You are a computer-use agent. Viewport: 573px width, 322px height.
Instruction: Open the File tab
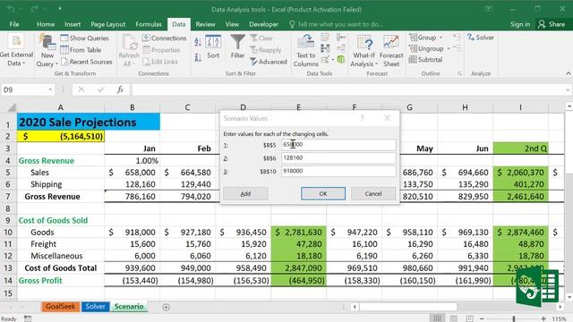pos(14,24)
